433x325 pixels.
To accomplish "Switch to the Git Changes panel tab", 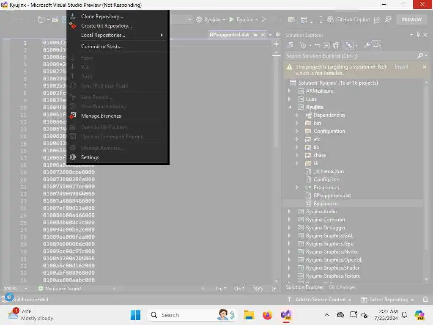I will (x=342, y=287).
